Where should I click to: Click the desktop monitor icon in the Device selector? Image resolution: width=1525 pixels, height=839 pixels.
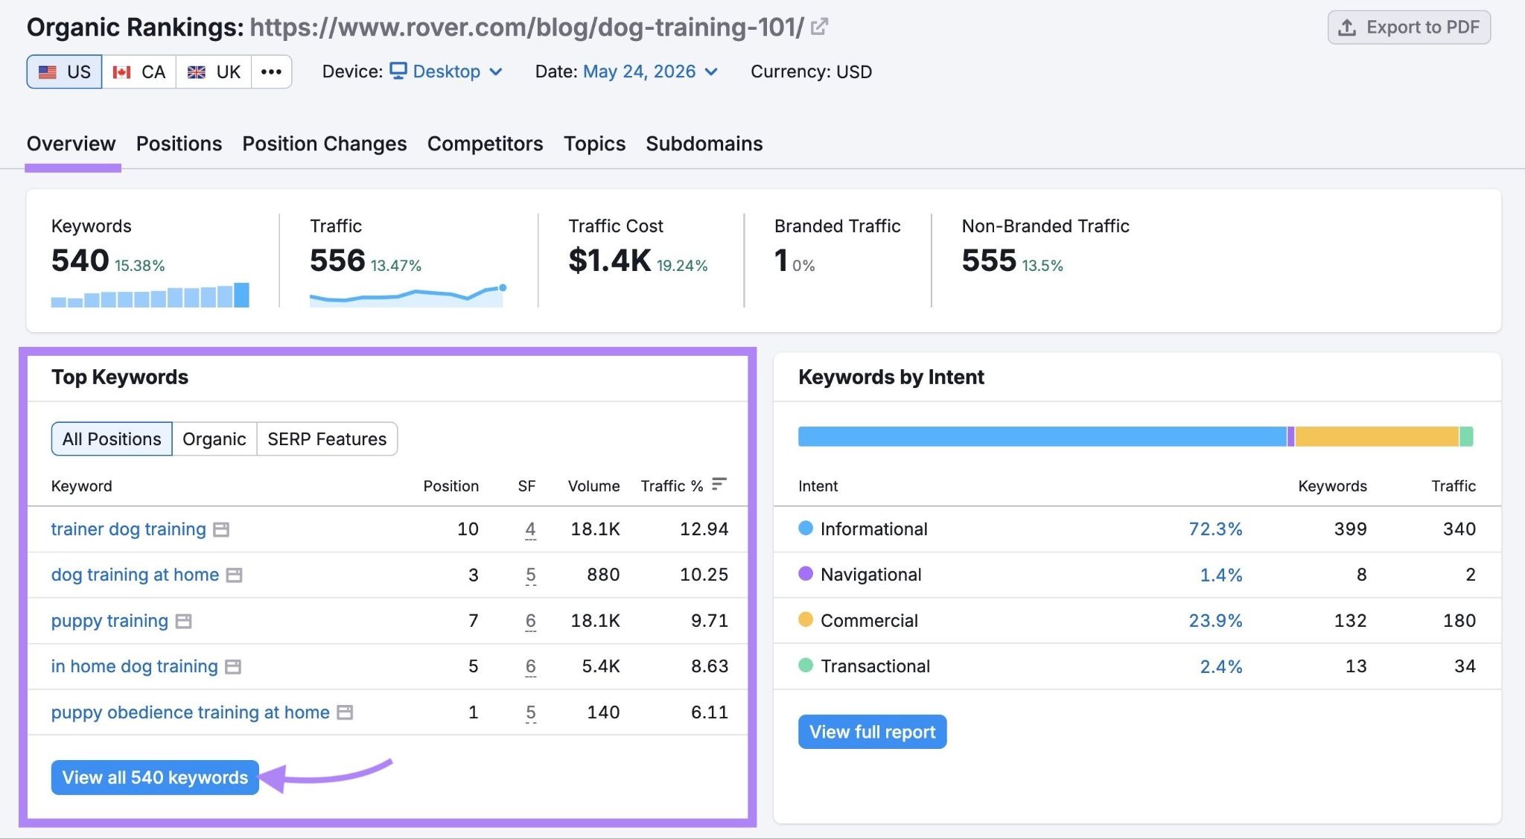pos(398,71)
